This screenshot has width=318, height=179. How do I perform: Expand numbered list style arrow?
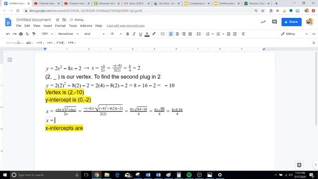point(213,34)
